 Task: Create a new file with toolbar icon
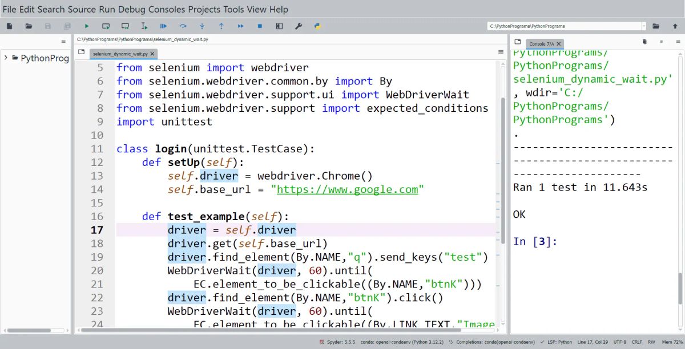pyautogui.click(x=10, y=26)
